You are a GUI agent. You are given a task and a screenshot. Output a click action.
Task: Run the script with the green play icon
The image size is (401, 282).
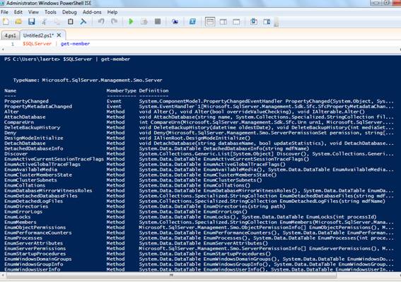tap(131, 21)
